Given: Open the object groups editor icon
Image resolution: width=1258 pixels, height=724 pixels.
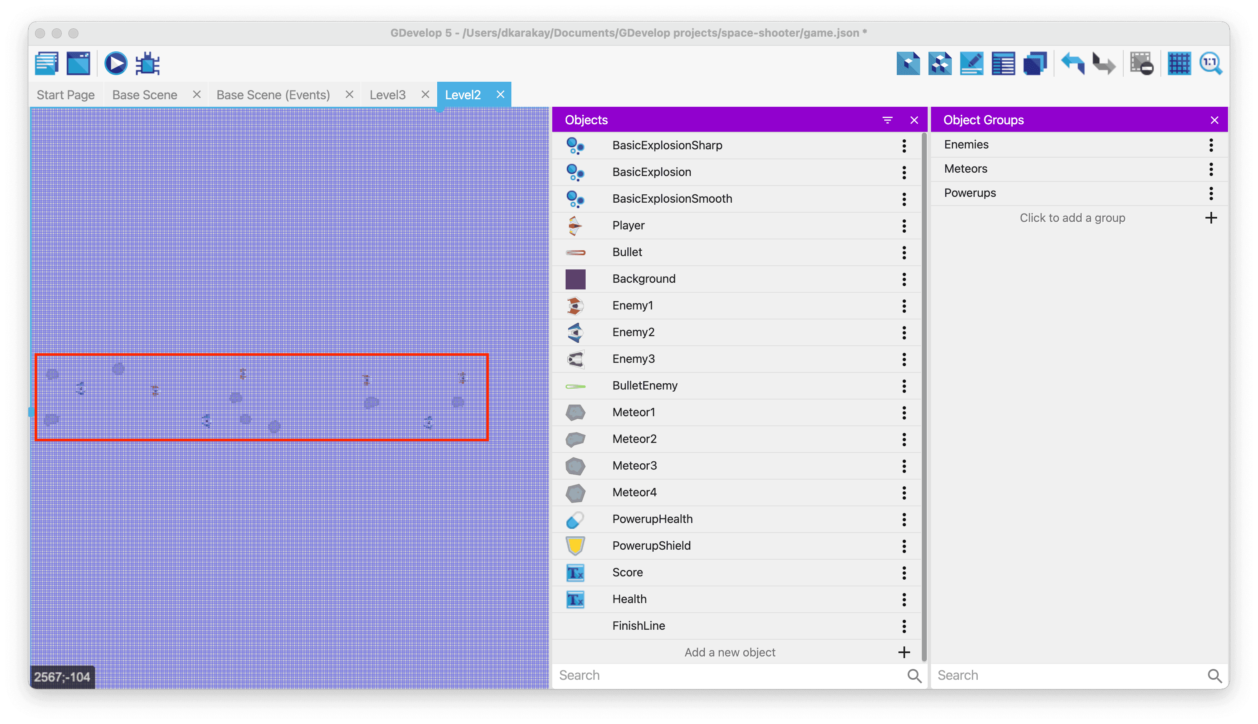Looking at the screenshot, I should (x=940, y=64).
